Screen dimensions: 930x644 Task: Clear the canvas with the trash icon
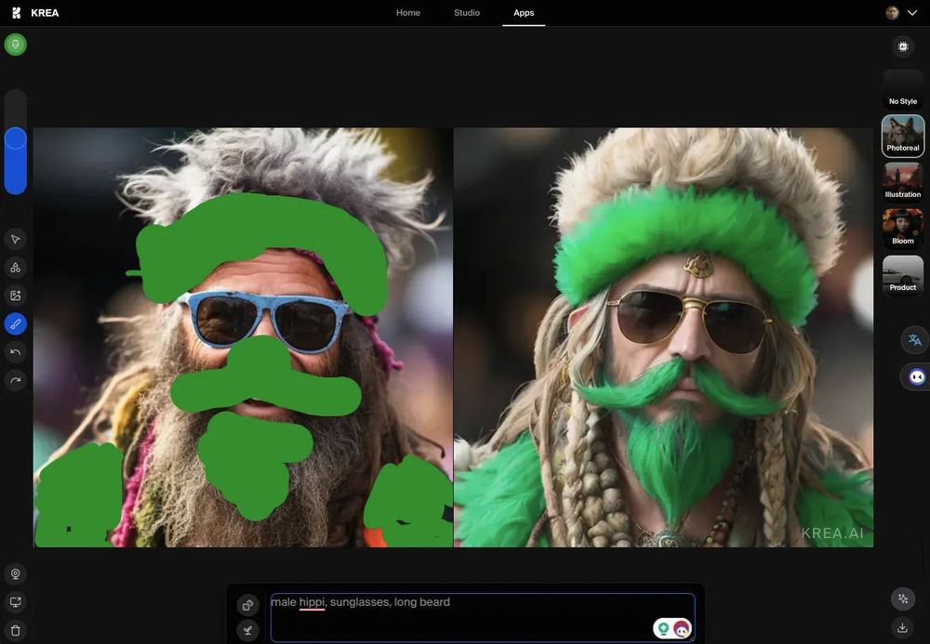coord(12,628)
